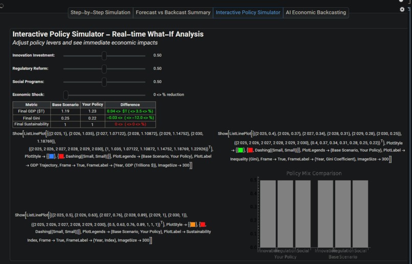
Task: Click the Social Programs value 0.50
Action: 157,82
